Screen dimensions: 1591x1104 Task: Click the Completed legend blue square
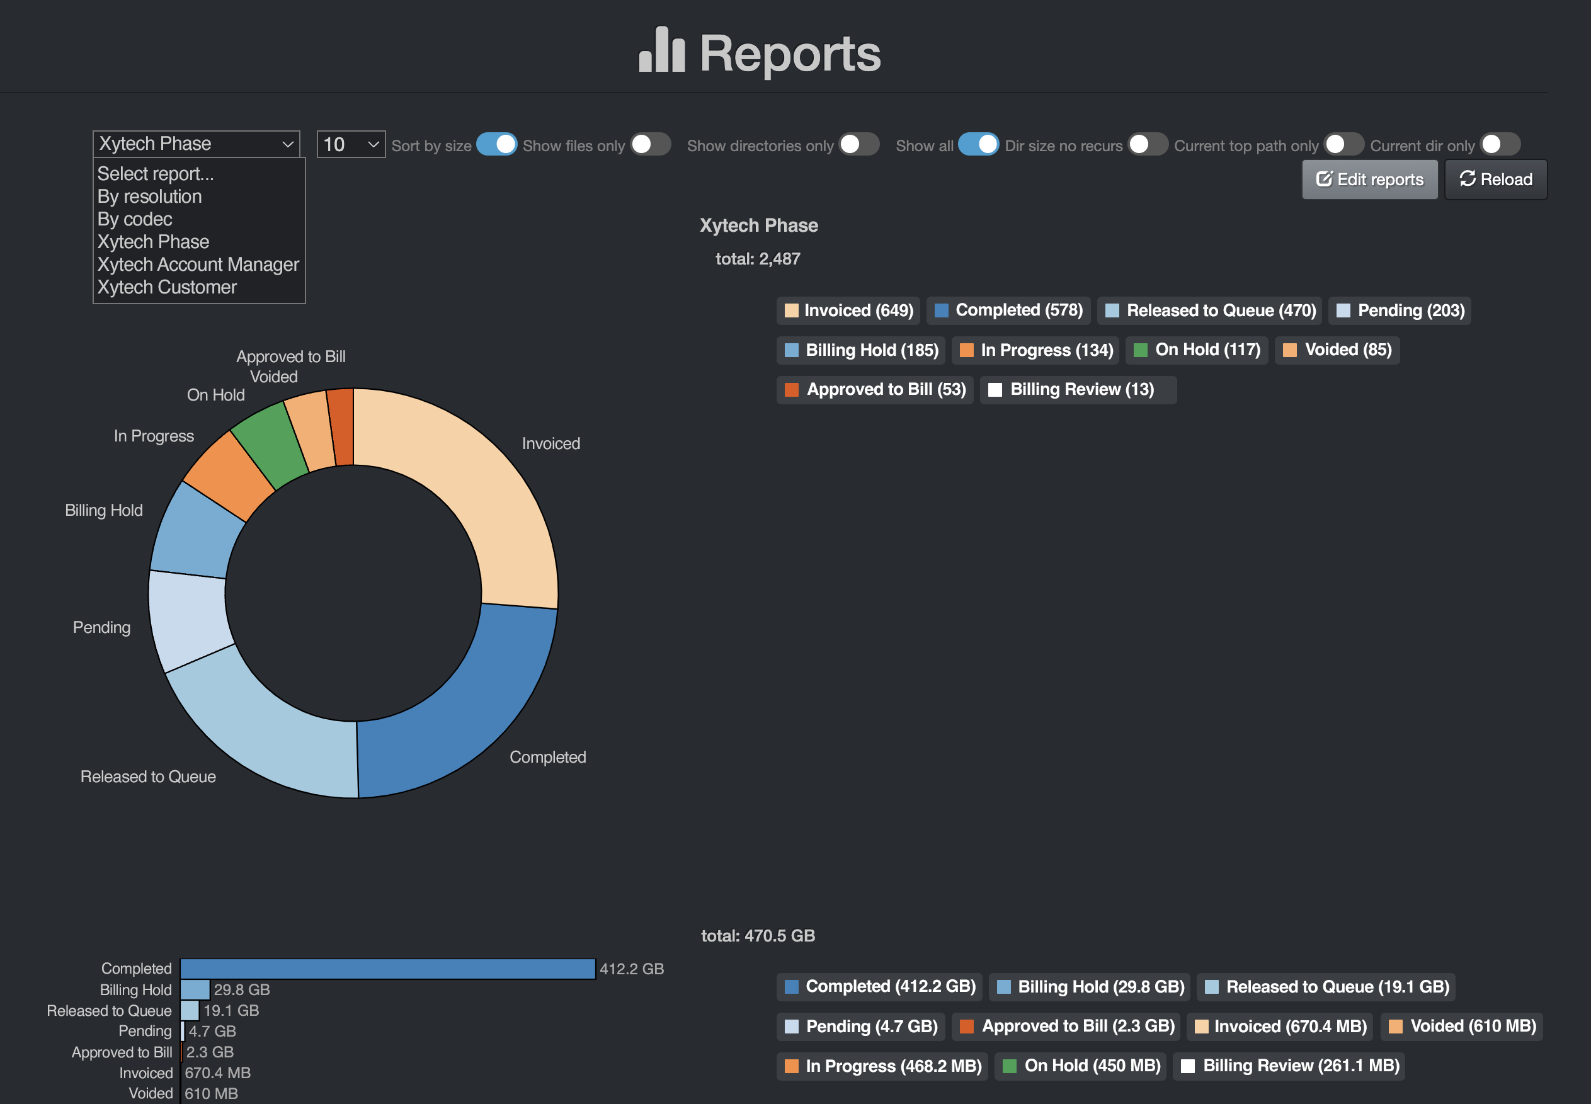coord(941,310)
